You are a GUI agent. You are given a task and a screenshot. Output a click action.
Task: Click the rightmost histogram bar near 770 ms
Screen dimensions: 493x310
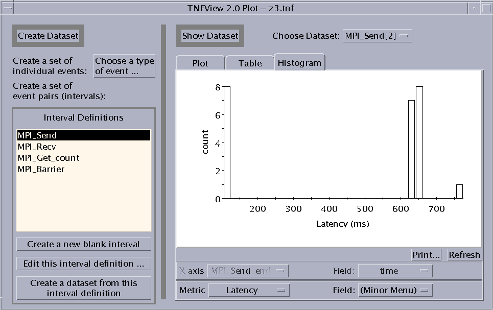click(459, 192)
